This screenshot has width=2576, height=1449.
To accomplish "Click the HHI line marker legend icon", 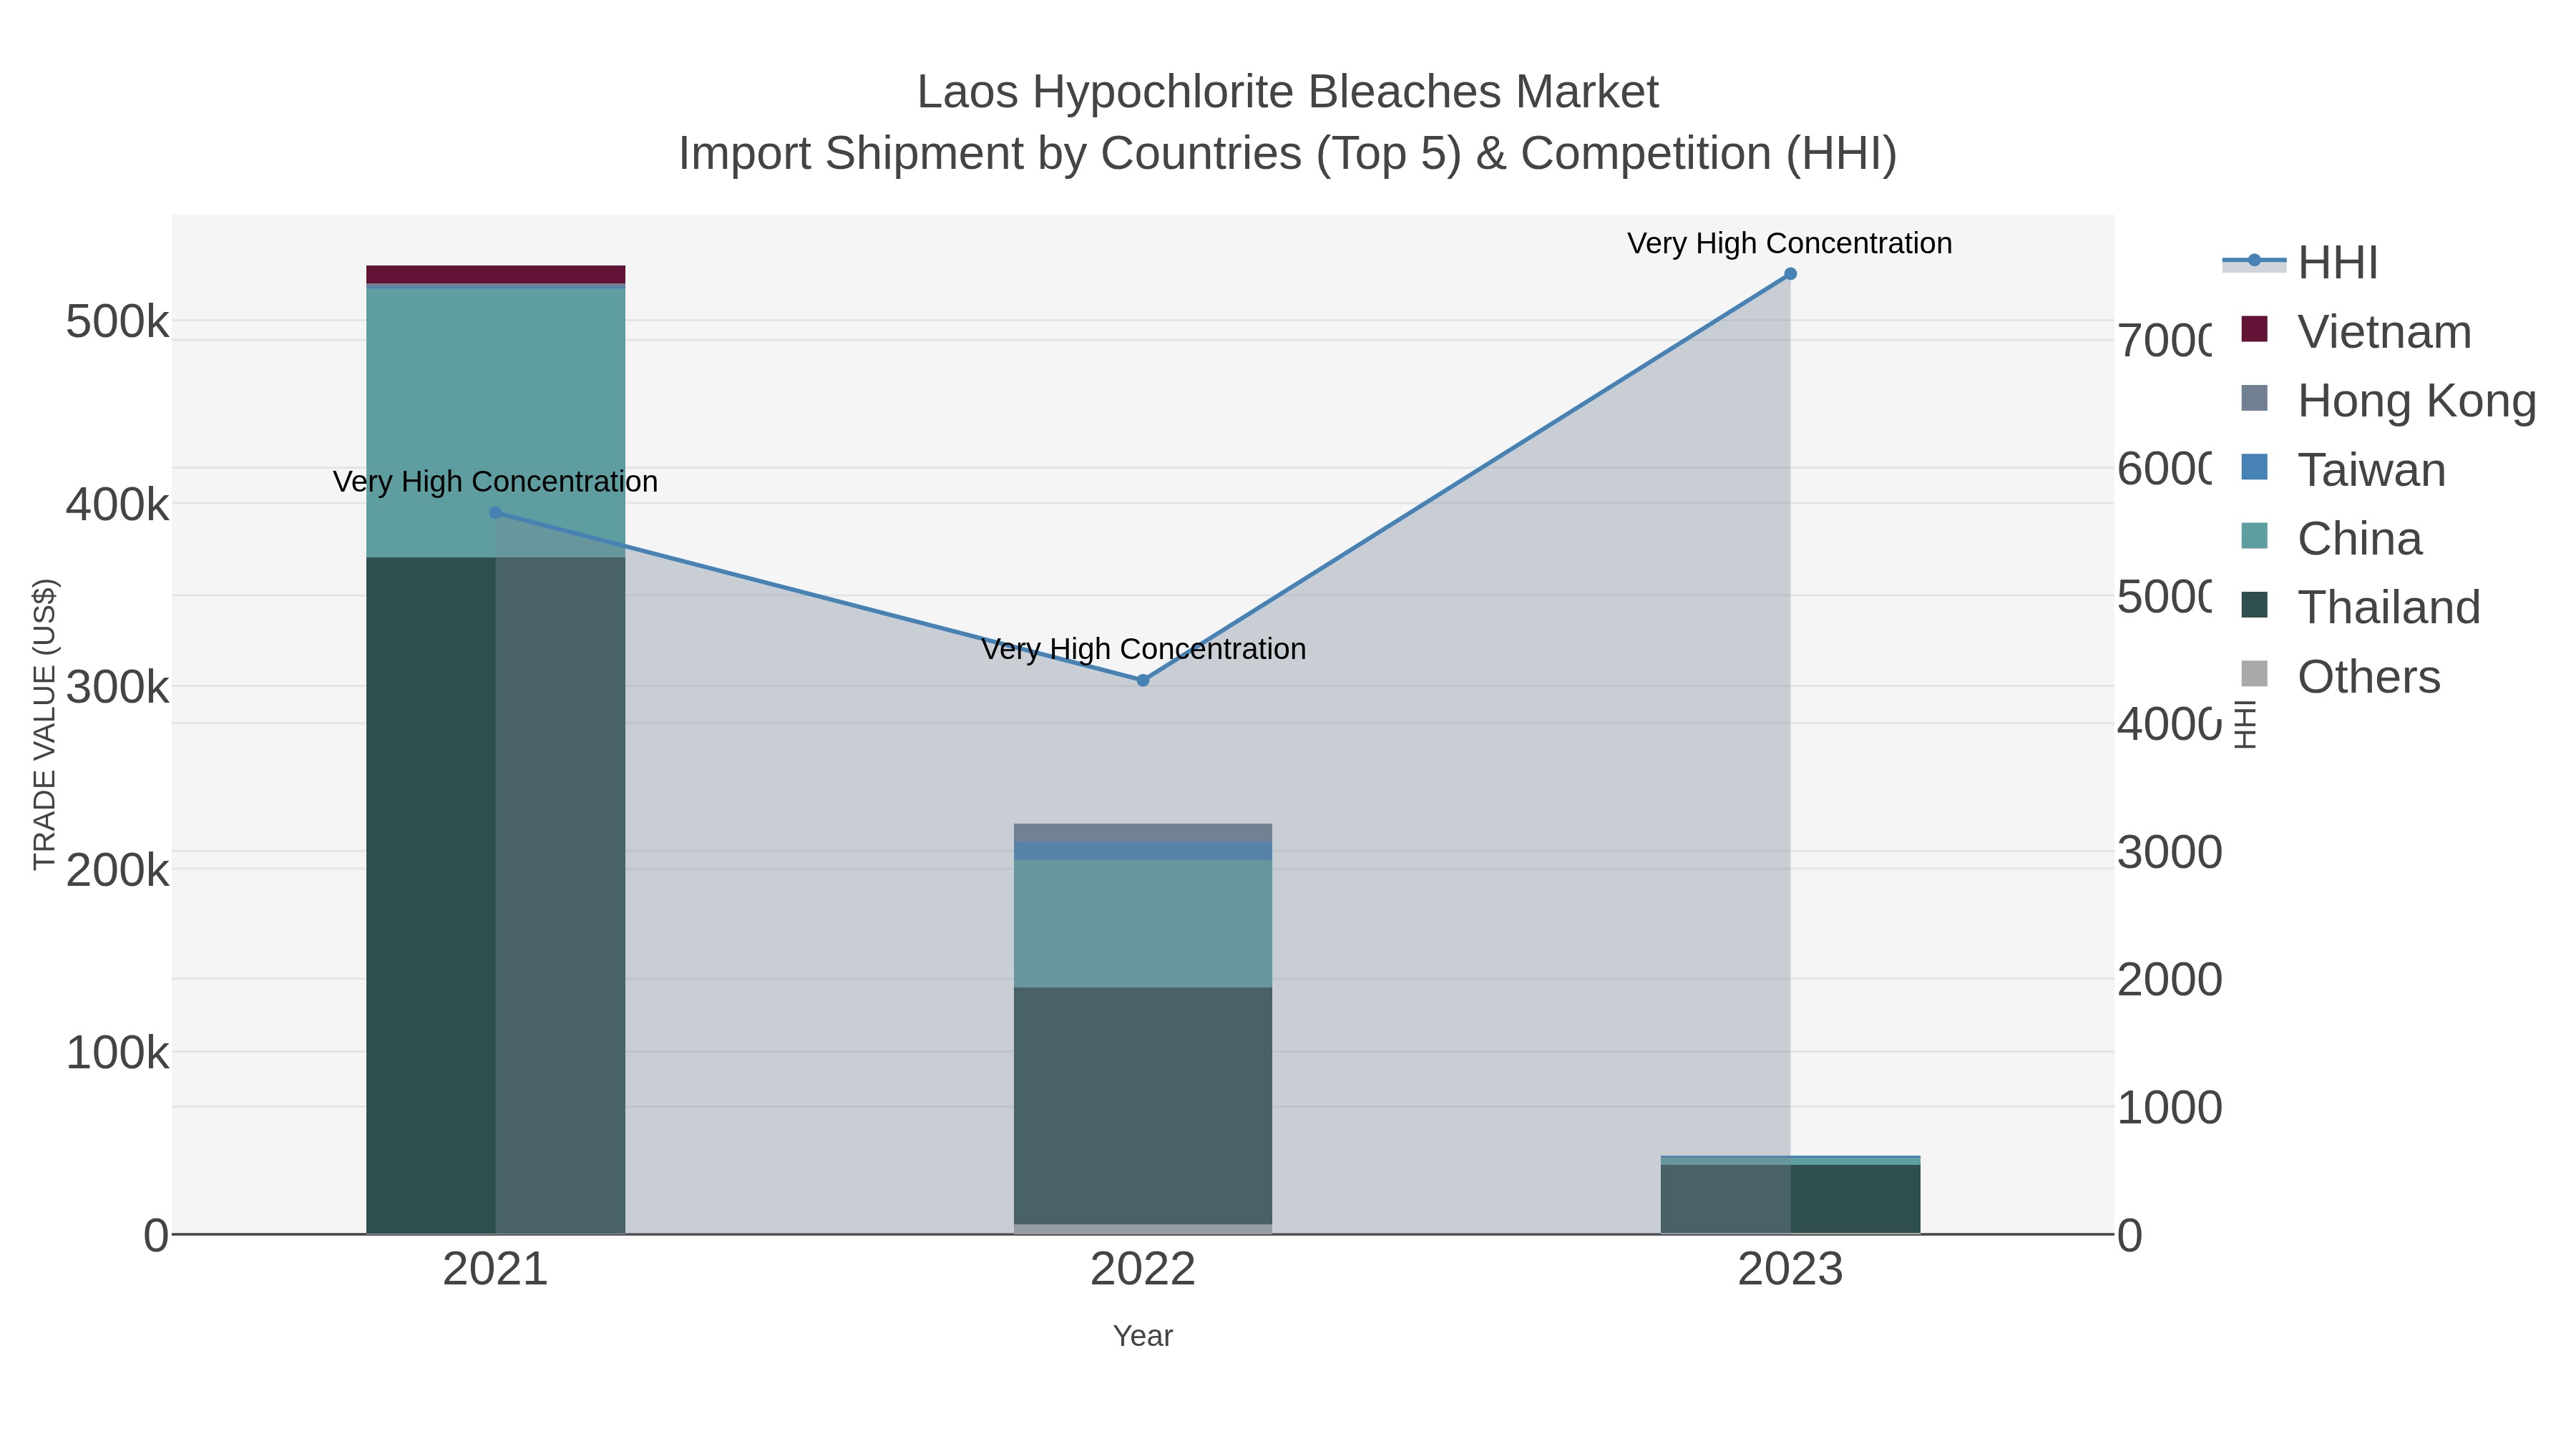I will 2254,261.
